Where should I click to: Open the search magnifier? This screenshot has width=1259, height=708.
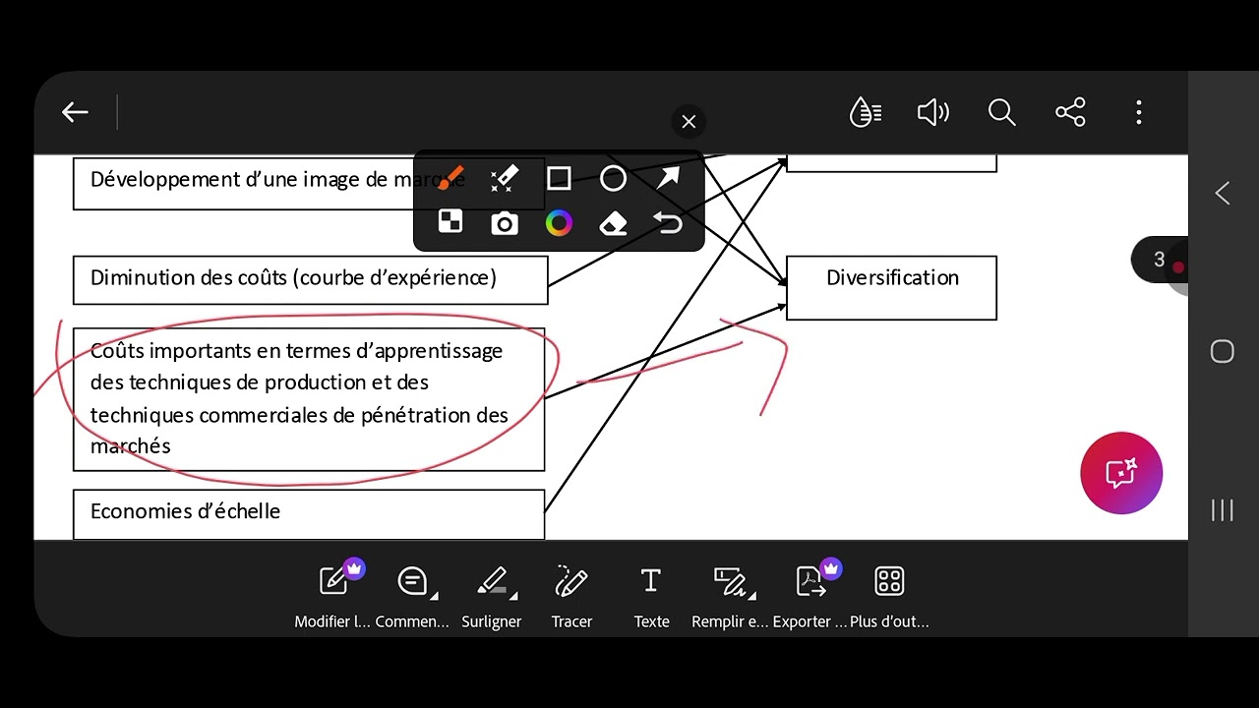[1001, 112]
